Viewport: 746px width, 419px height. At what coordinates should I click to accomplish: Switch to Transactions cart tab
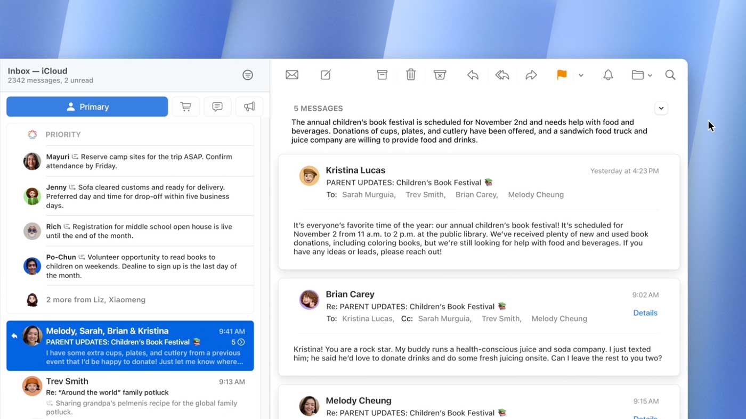tap(185, 106)
